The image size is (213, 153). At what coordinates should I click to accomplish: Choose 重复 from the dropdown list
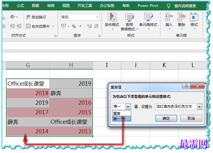[x=122, y=113]
